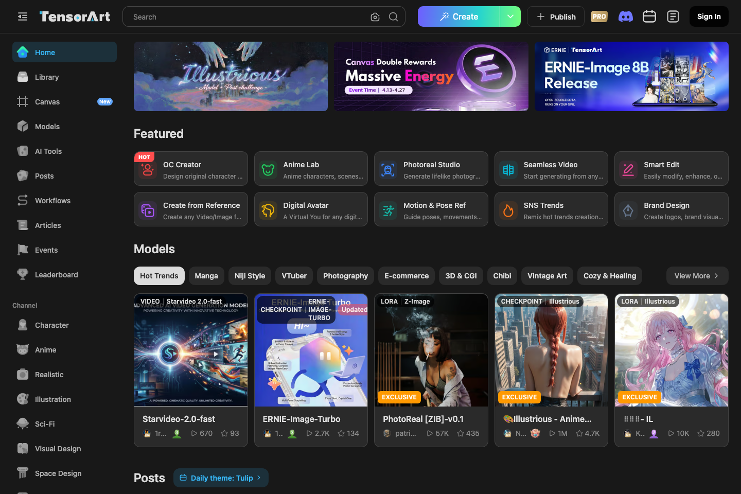Click the Sign In button
The width and height of the screenshot is (741, 494).
[x=709, y=16]
